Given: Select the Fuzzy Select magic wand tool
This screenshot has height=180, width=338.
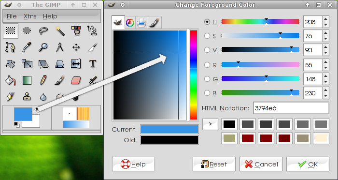Looking at the screenshot, I should tap(60, 31).
